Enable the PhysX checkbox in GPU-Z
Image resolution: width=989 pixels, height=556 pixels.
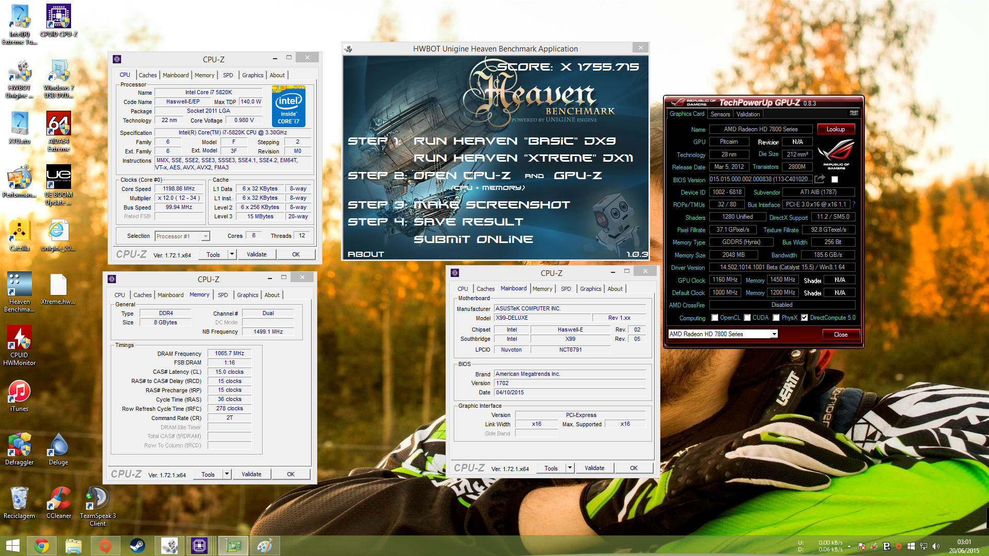(776, 318)
